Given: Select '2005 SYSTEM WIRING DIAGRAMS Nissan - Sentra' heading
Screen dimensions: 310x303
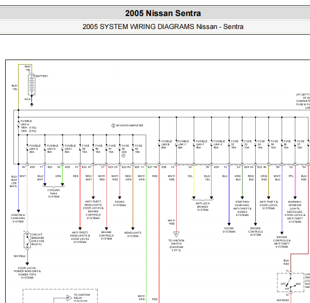Looking at the screenshot, I should 163,27.
